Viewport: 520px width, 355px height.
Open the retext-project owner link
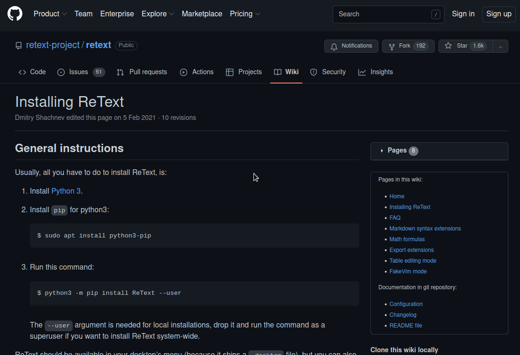tap(53, 45)
